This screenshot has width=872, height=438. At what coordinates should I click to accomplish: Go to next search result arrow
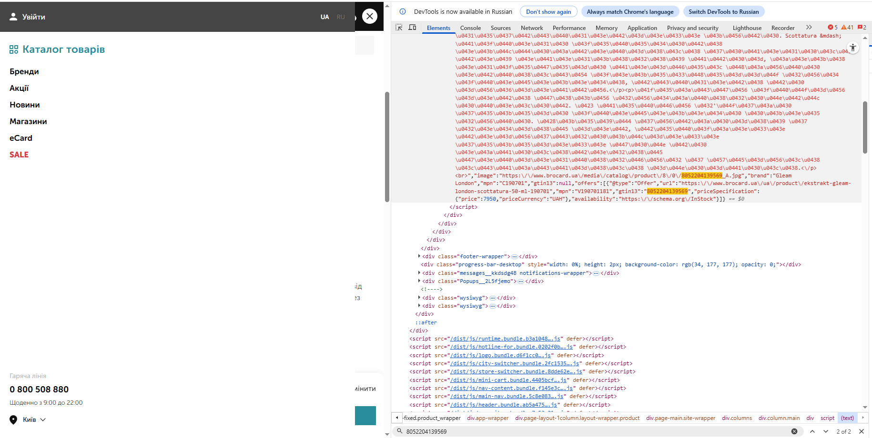tap(826, 431)
